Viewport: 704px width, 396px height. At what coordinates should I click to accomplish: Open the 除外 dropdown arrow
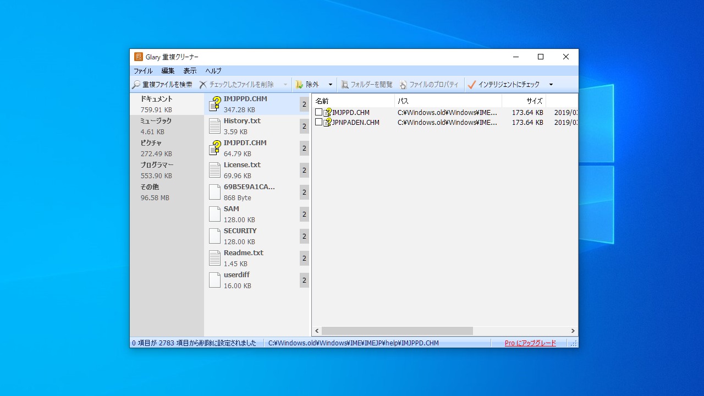pos(331,85)
